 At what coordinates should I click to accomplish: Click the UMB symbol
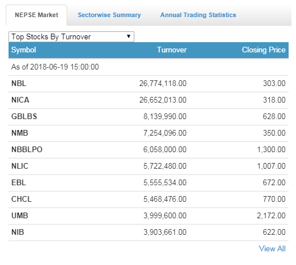click(x=20, y=215)
